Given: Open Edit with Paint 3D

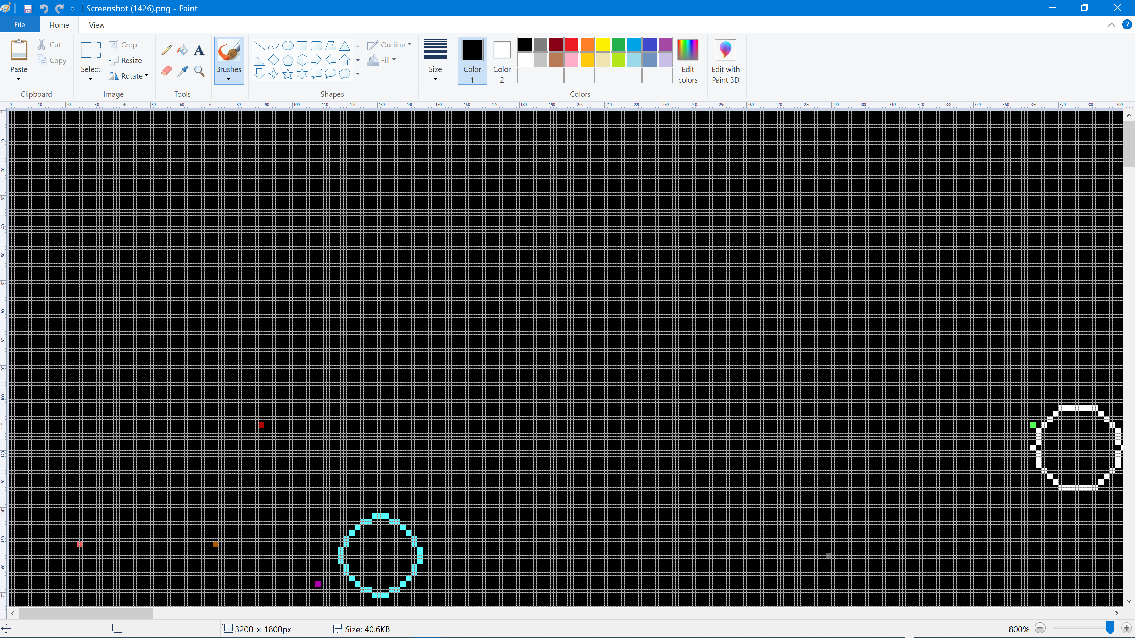Looking at the screenshot, I should point(725,60).
